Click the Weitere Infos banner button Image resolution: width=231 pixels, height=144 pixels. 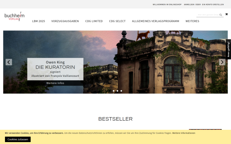click(55, 83)
